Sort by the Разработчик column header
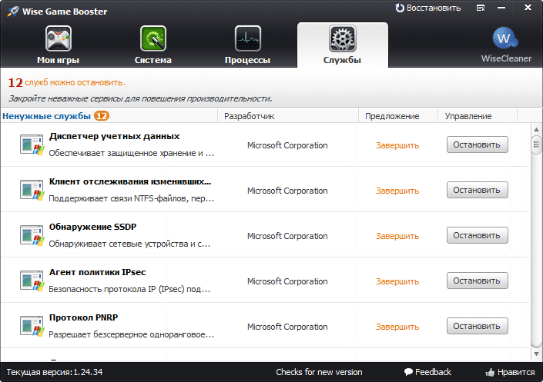543x382 pixels. coord(249,116)
